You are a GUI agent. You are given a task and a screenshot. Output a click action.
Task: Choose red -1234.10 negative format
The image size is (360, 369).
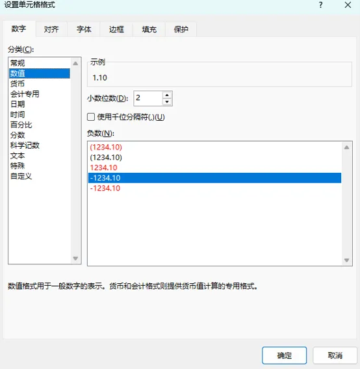(214, 188)
